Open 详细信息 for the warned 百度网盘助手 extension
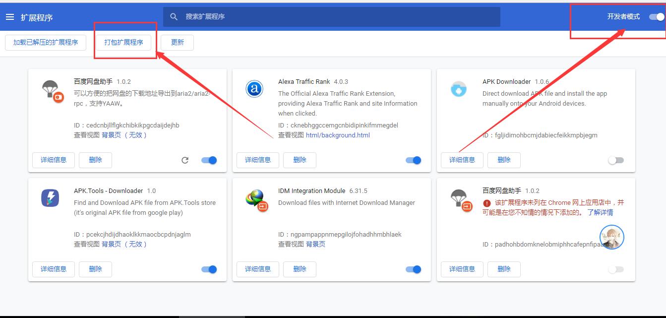 (462, 269)
